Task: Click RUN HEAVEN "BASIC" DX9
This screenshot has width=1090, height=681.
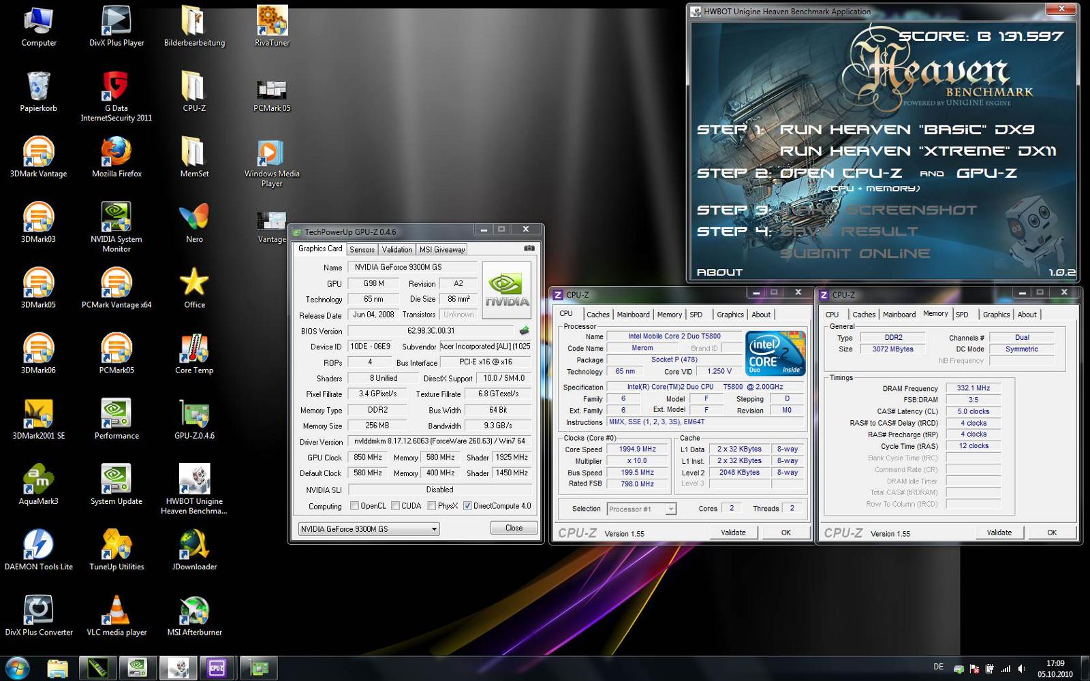Action: [907, 129]
